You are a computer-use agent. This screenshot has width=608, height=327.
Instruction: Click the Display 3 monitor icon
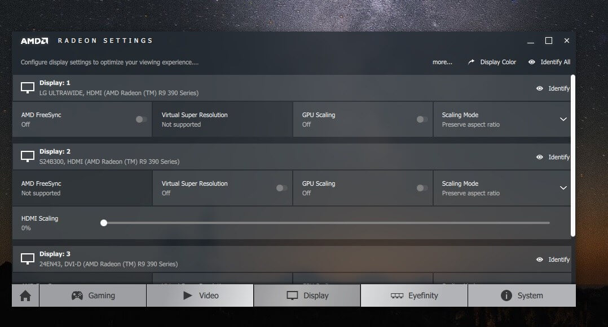coord(28,259)
